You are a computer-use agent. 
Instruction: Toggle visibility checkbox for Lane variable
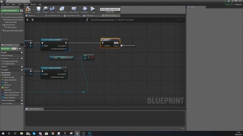pyautogui.click(x=22, y=82)
